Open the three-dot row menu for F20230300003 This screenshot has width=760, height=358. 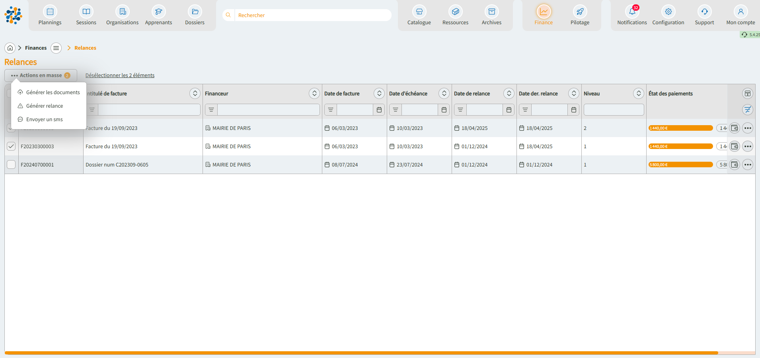coord(747,146)
